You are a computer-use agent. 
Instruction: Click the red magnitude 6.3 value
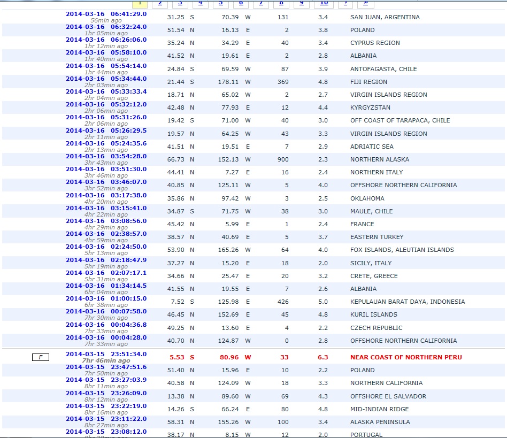coord(322,357)
